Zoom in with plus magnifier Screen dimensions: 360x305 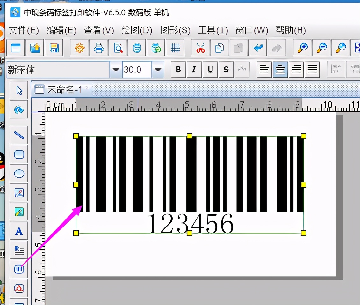tap(302, 48)
